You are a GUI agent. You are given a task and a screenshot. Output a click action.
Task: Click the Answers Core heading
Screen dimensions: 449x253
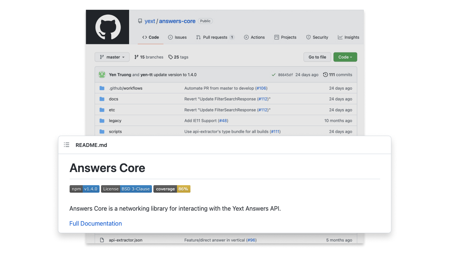pyautogui.click(x=107, y=168)
